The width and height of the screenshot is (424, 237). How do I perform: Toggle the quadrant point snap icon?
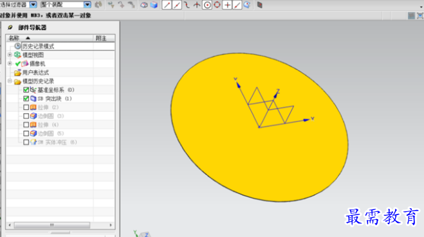(217, 5)
